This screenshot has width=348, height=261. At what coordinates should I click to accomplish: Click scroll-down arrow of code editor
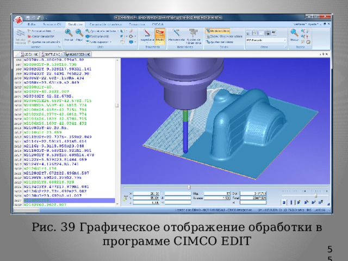117,204
